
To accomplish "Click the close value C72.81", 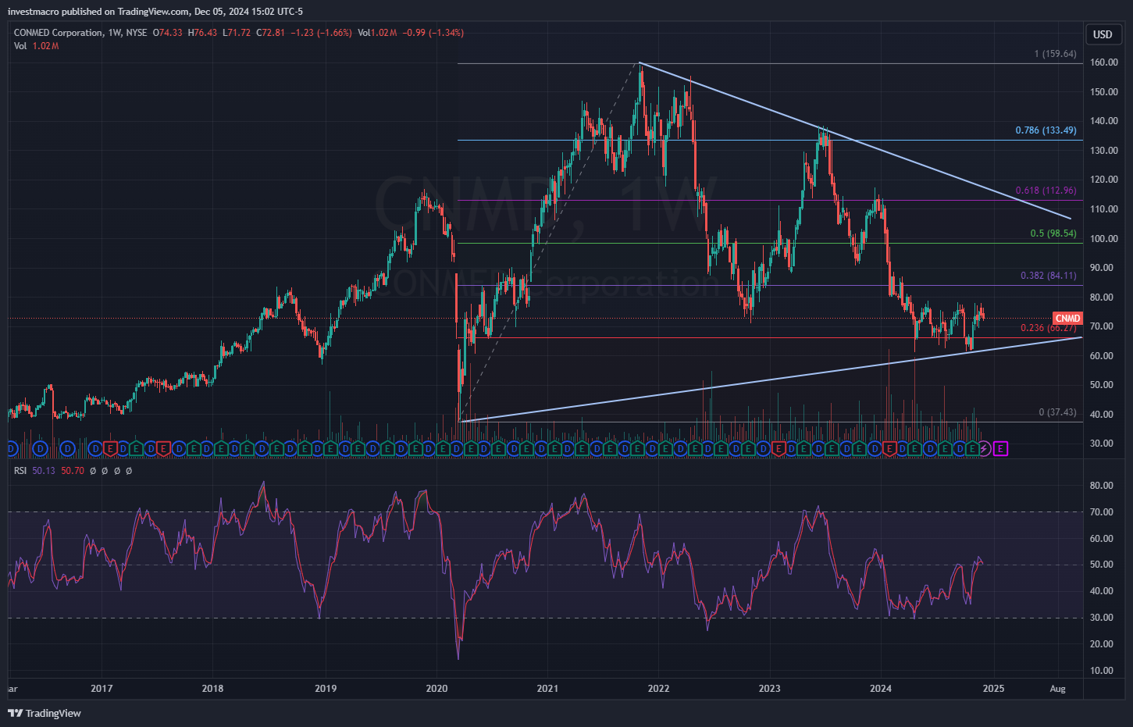I will [271, 33].
